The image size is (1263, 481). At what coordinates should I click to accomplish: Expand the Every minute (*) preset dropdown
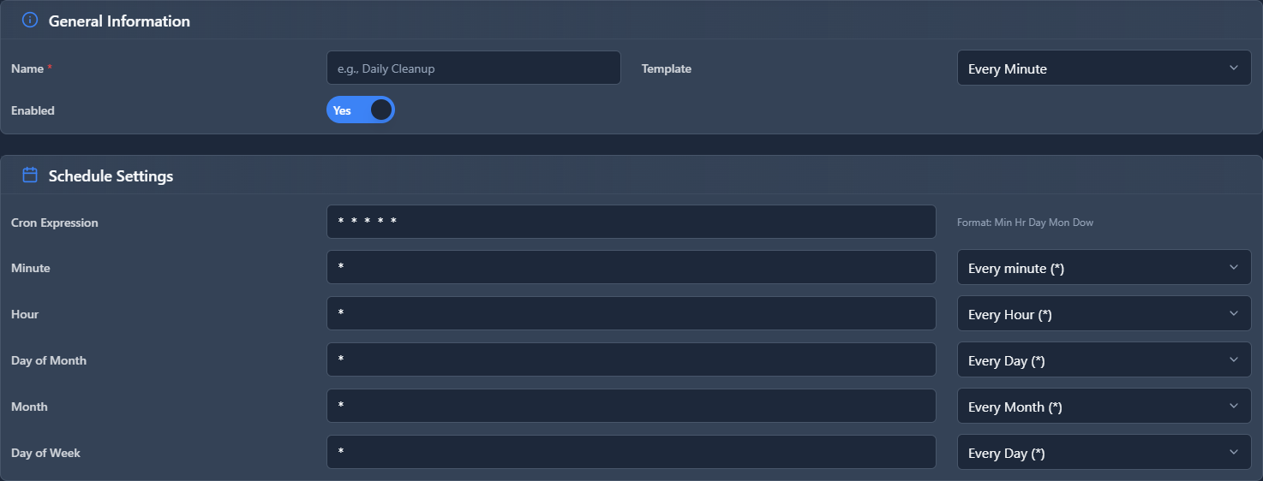tap(1103, 268)
